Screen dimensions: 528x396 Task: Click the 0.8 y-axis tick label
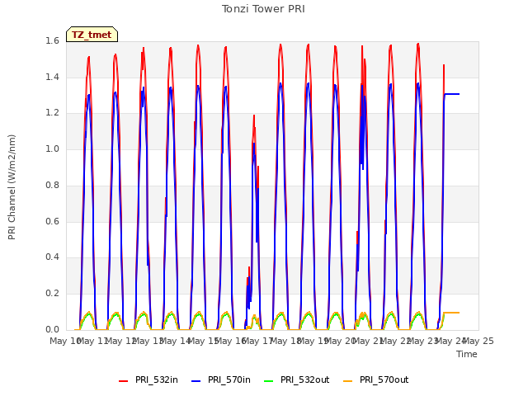pos(52,185)
